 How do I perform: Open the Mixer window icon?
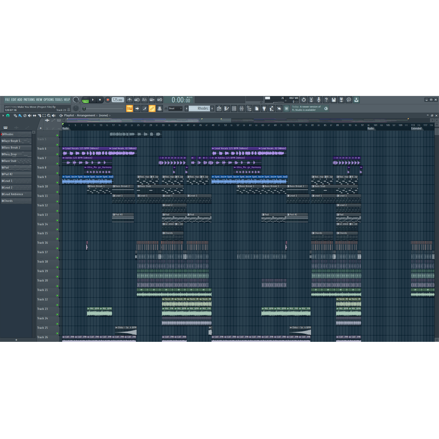[x=241, y=109]
